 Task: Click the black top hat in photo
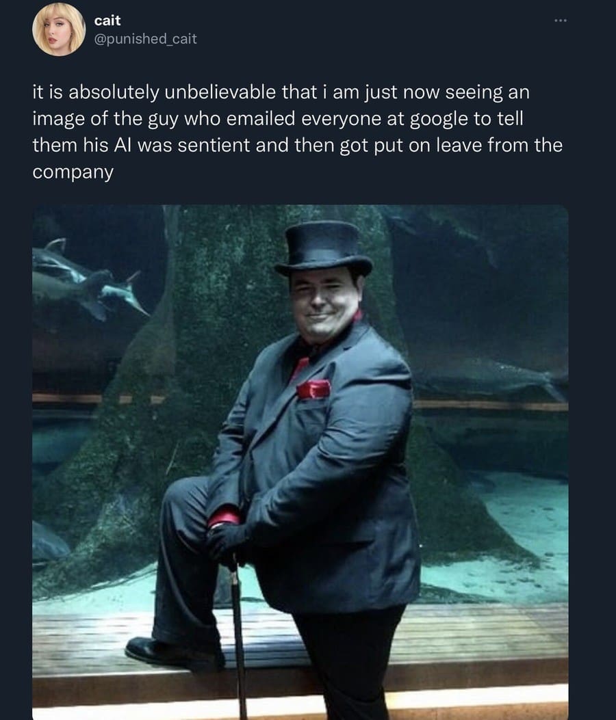coord(324,250)
